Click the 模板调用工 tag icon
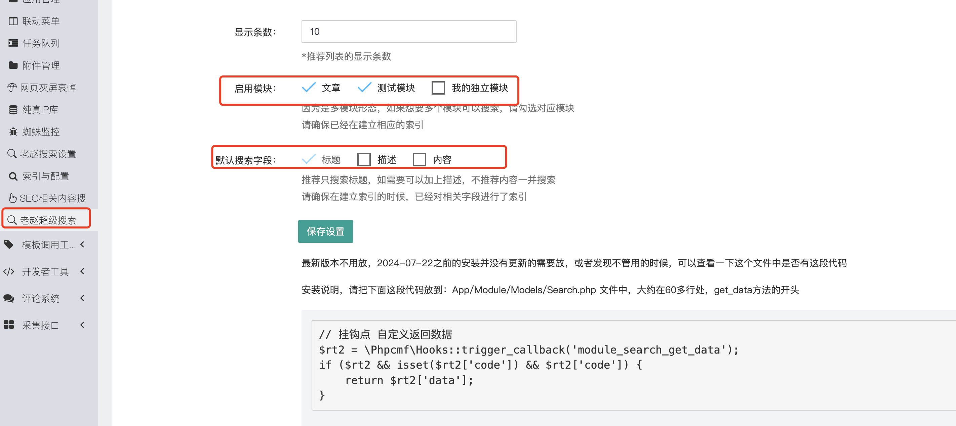This screenshot has width=956, height=426. click(8, 245)
